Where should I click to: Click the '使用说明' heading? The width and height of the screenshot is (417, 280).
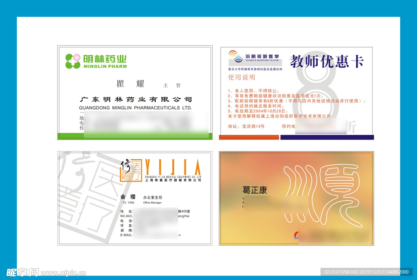click(x=241, y=77)
